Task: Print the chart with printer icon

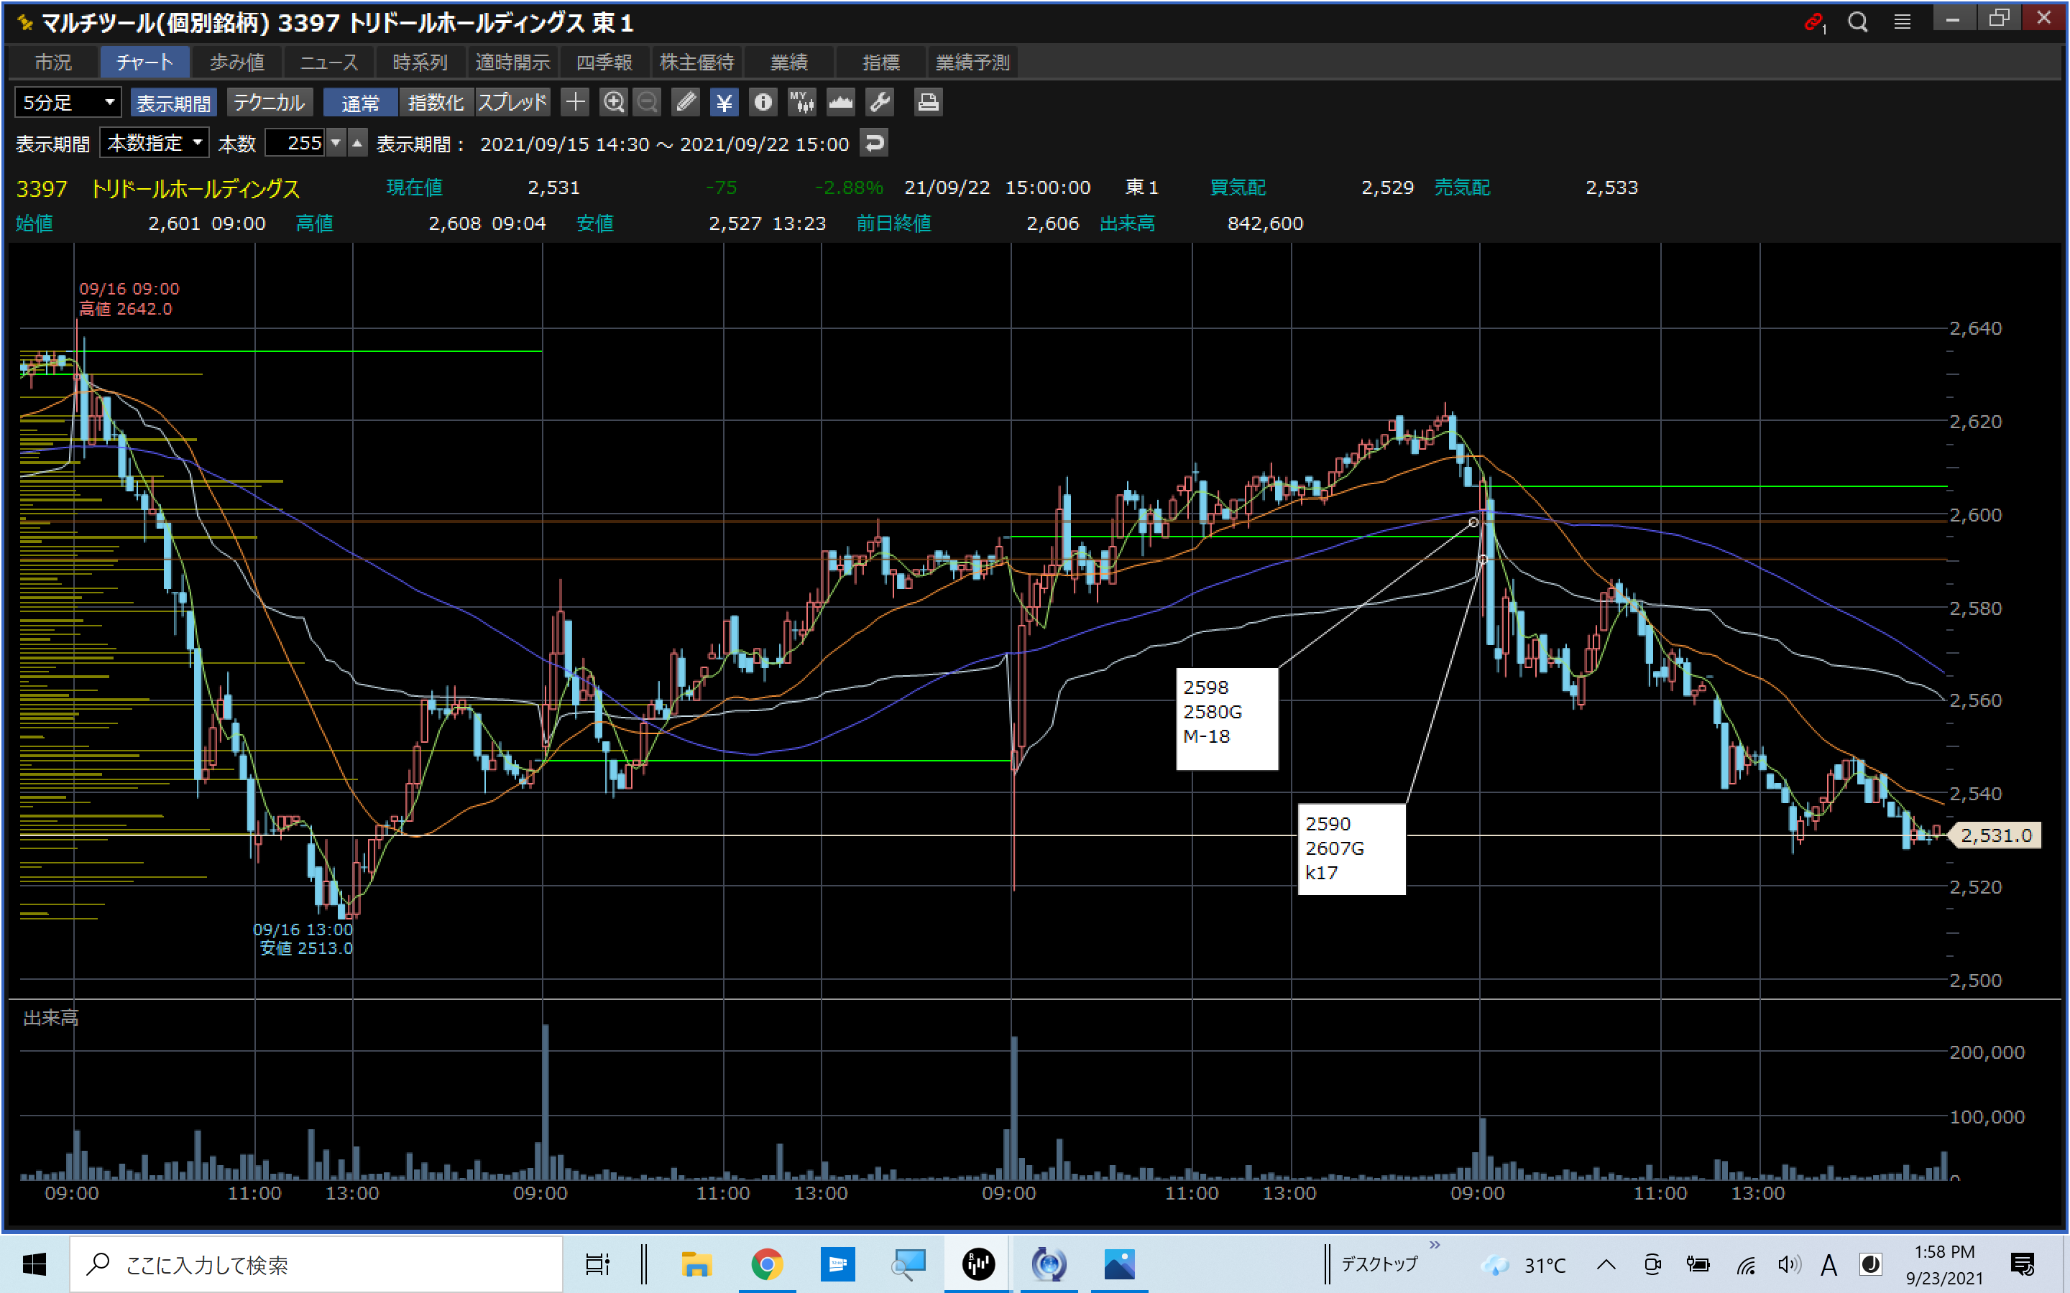Action: (928, 103)
